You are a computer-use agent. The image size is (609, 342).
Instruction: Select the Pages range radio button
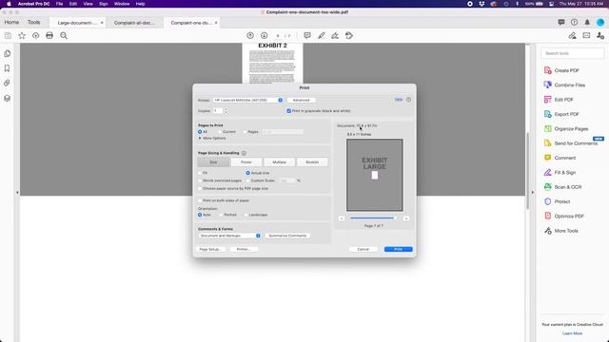pos(245,132)
